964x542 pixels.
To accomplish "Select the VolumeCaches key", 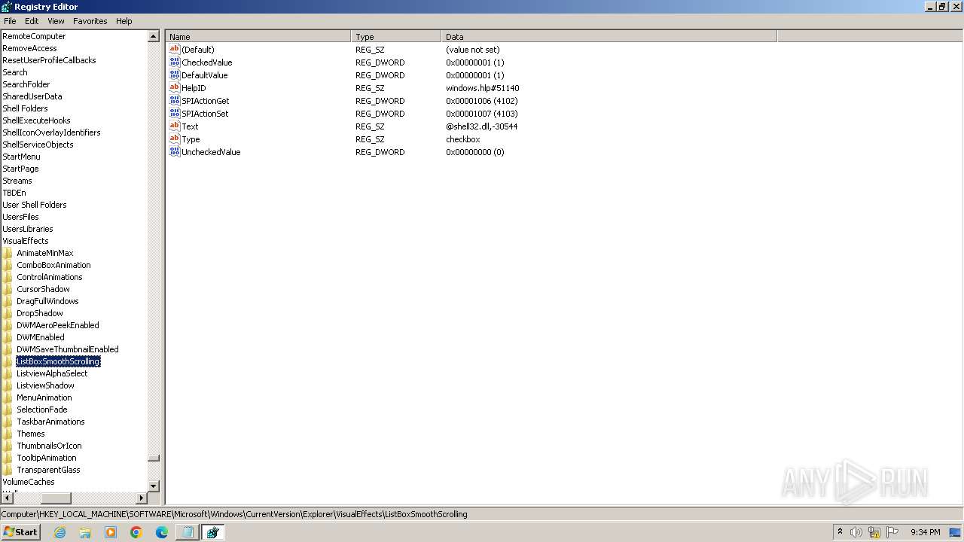I will tap(29, 482).
